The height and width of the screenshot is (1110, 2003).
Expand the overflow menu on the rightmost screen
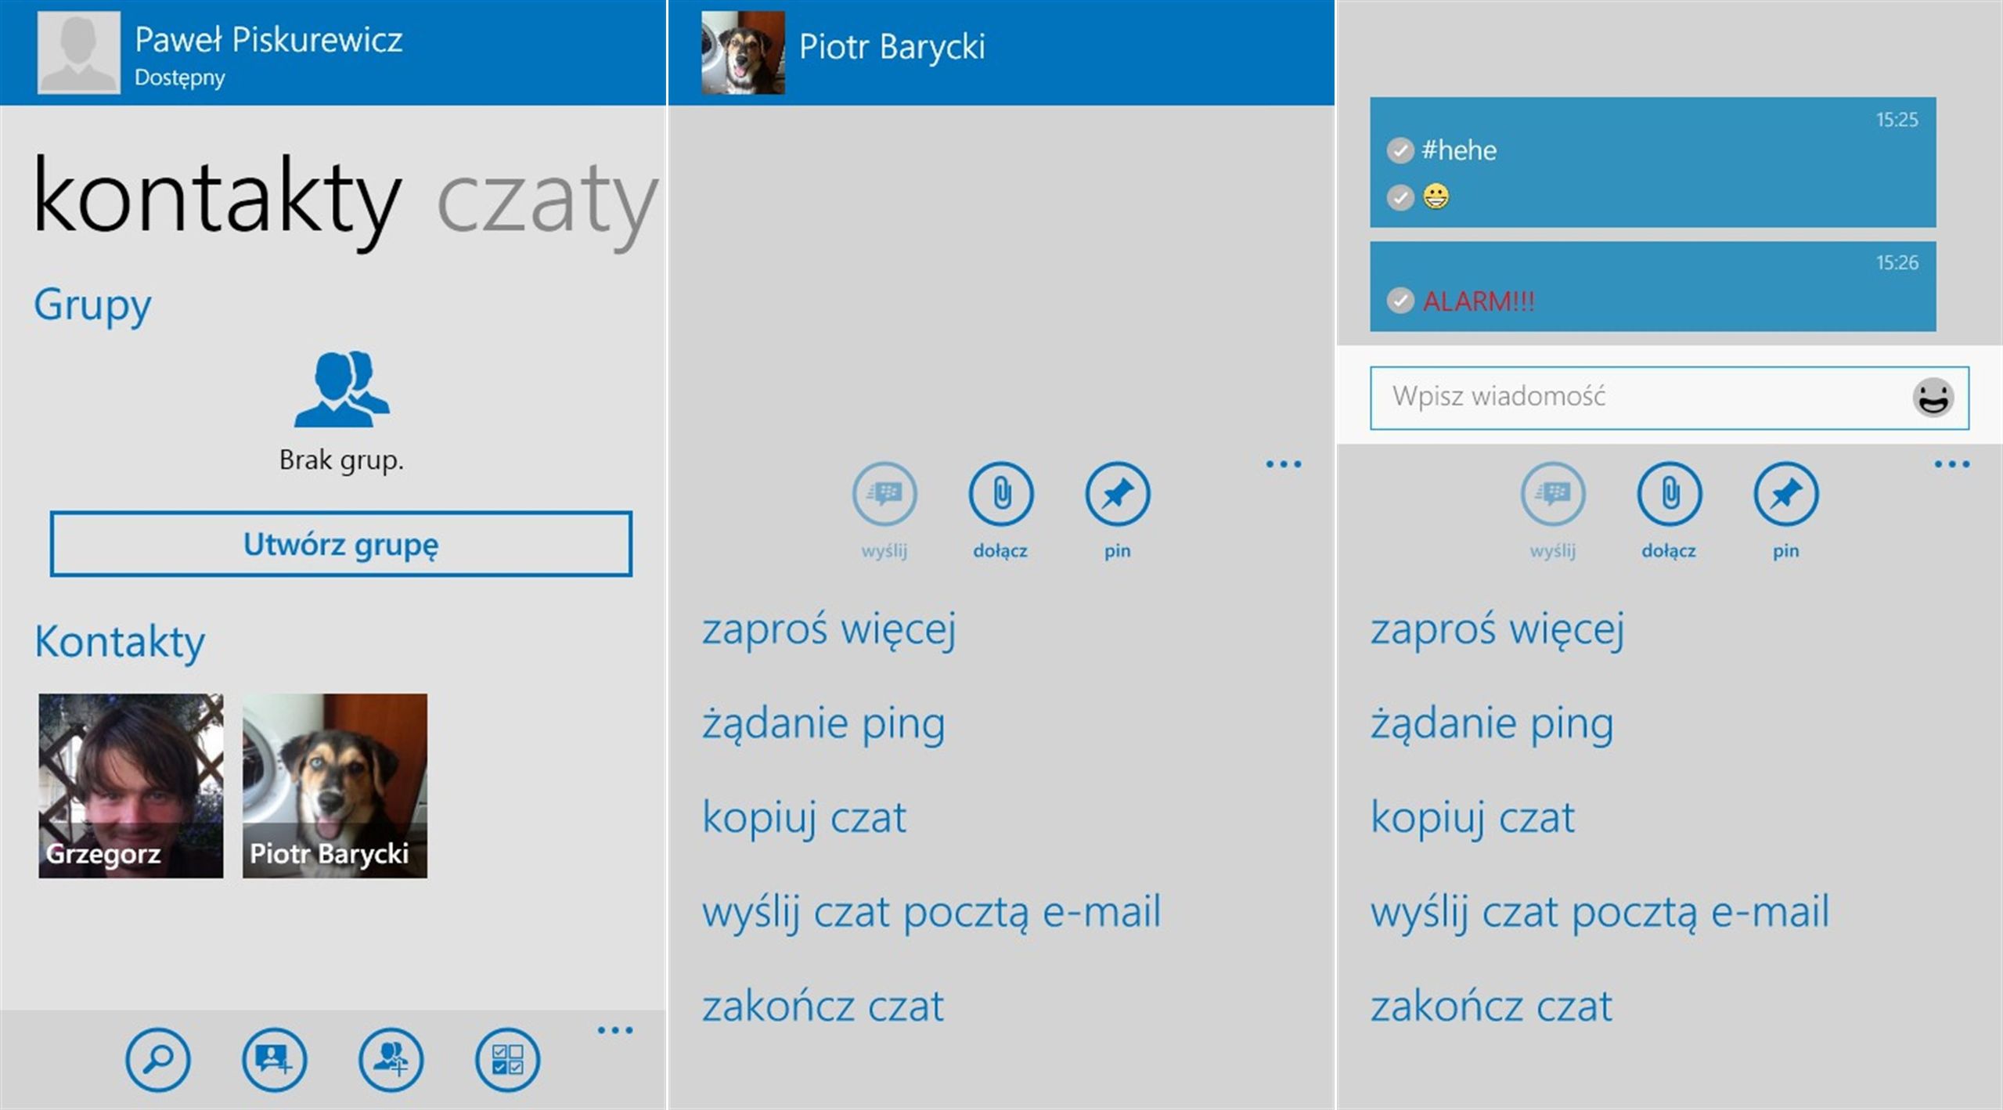[x=1948, y=463]
